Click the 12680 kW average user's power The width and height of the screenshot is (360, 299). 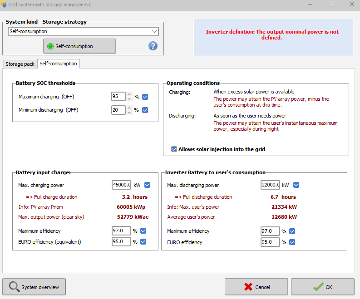pos(284,217)
